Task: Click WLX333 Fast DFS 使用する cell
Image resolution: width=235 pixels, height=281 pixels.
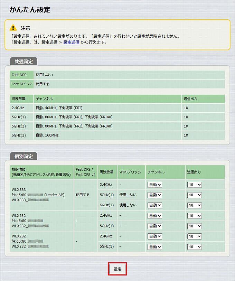Action: click(x=86, y=195)
